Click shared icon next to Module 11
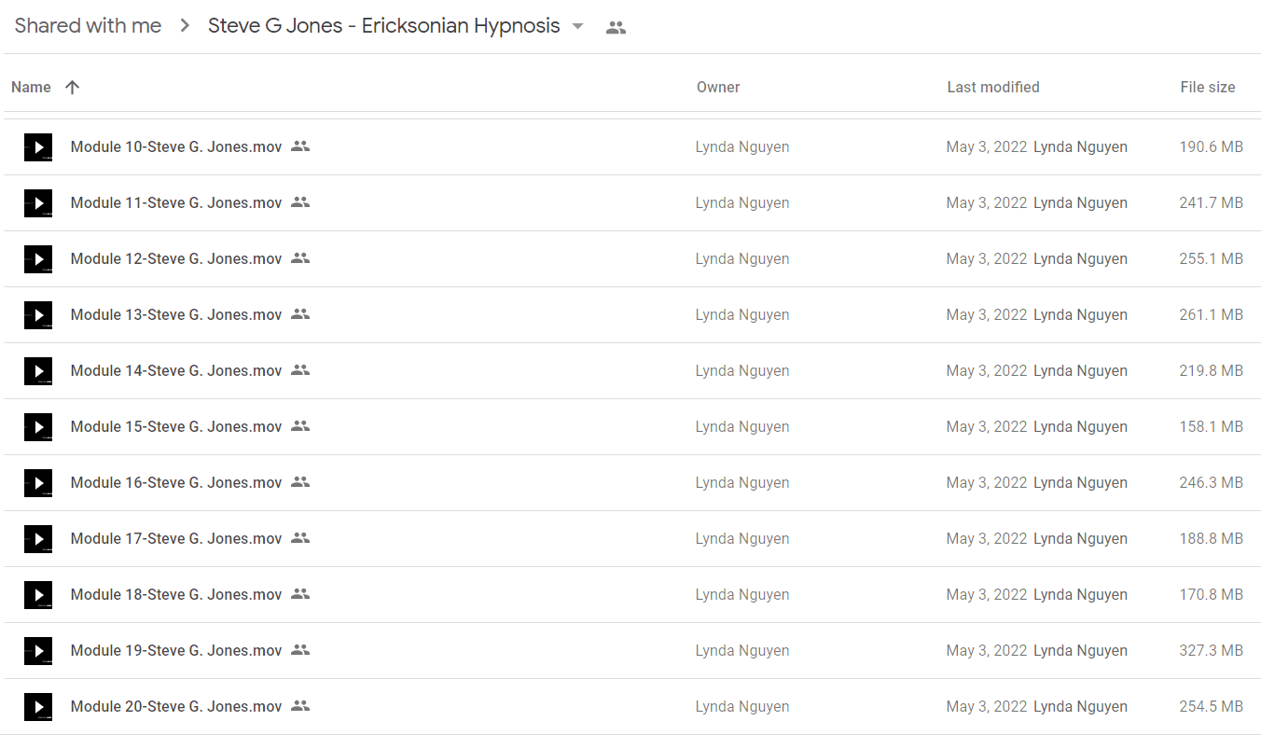 tap(300, 202)
